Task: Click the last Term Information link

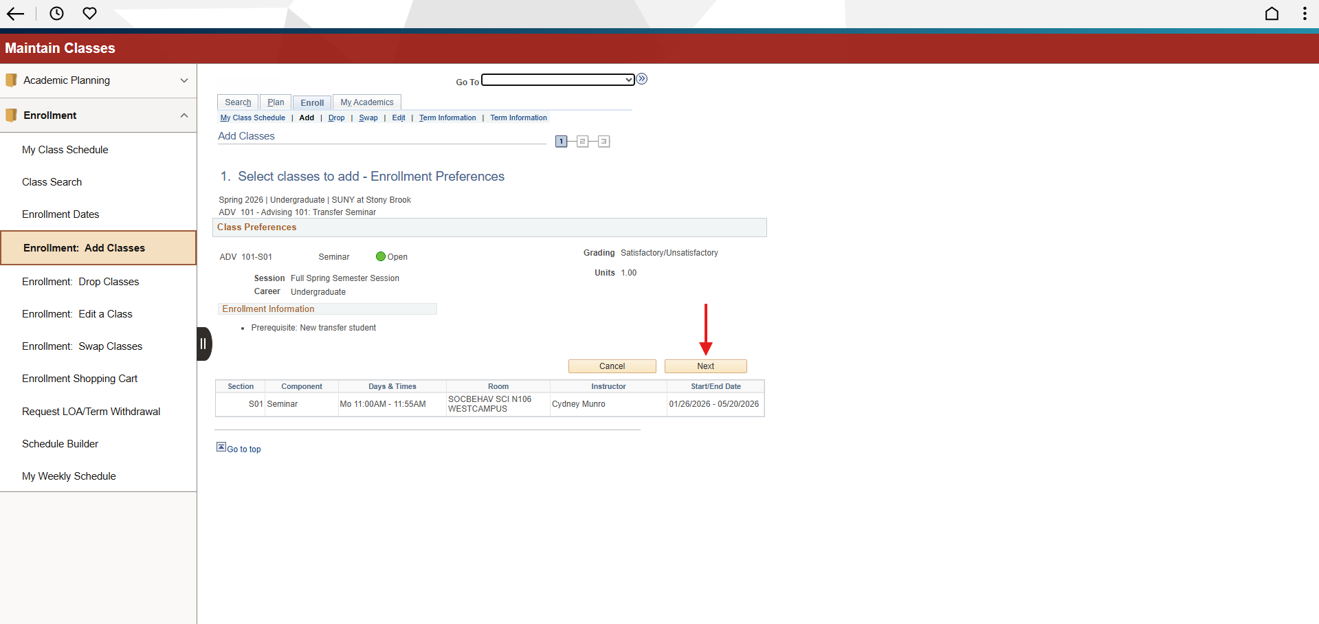Action: (519, 118)
